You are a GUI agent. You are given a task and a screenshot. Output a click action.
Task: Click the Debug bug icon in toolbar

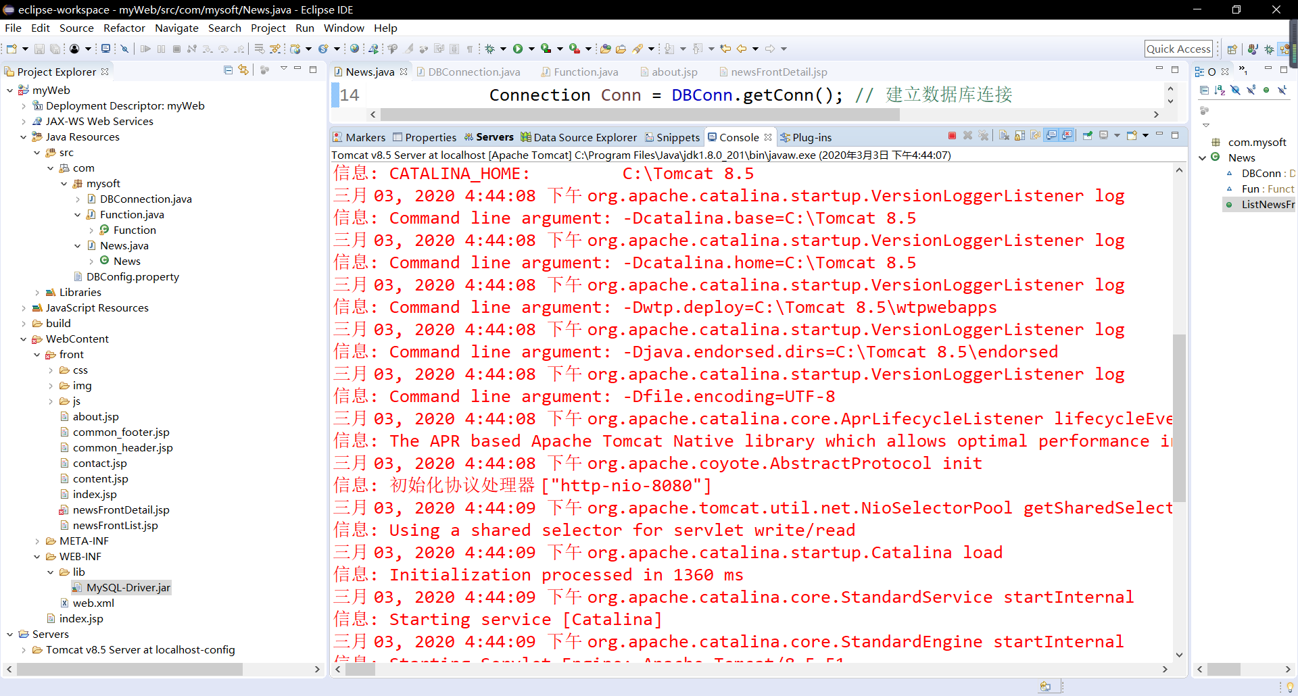point(491,49)
